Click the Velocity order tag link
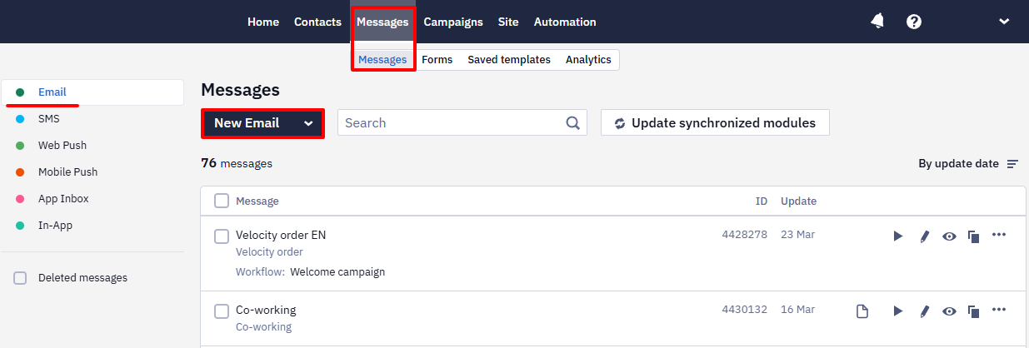Screen dimensions: 1029x348 [269, 252]
